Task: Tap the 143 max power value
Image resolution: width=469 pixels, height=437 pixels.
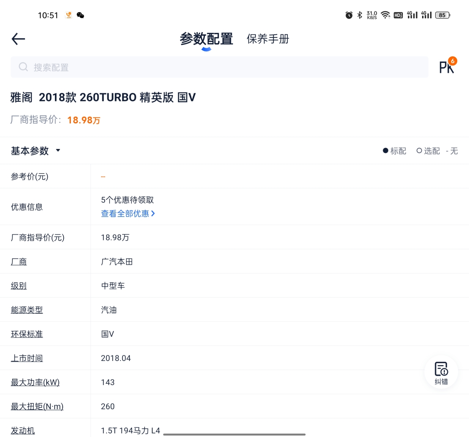Action: 108,382
